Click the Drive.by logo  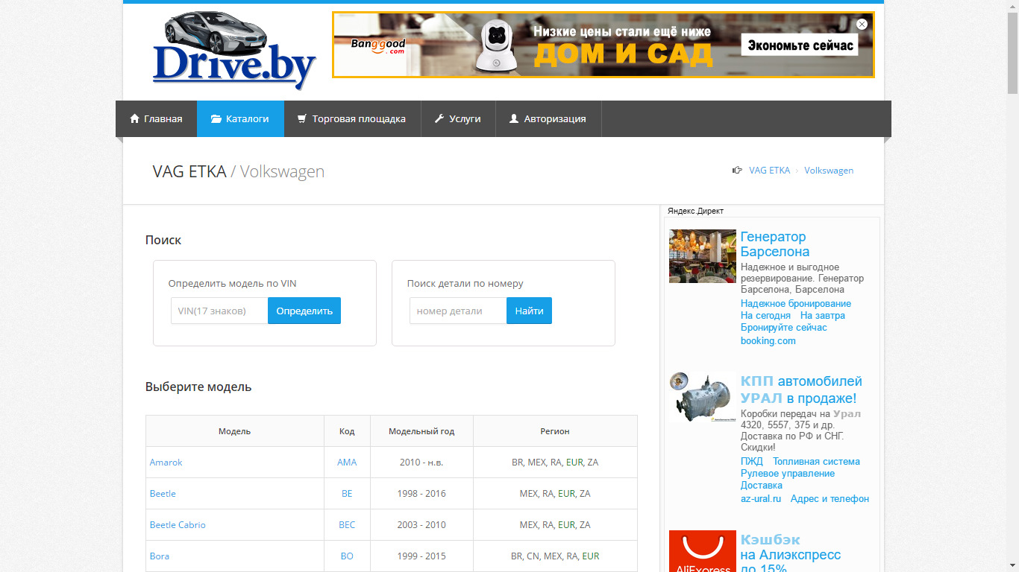pos(233,50)
